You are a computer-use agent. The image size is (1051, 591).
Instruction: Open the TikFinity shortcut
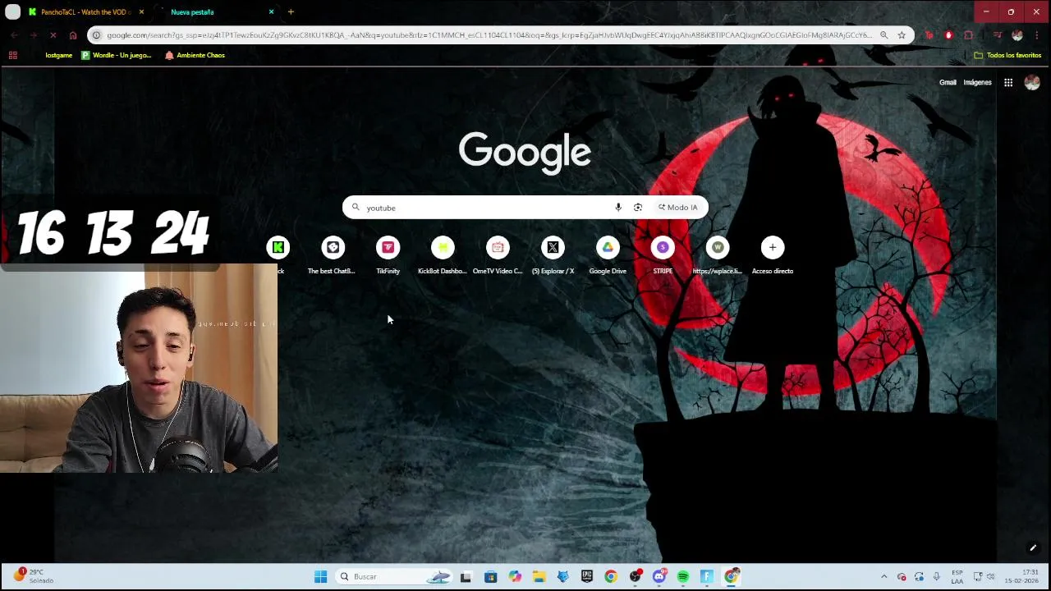(x=388, y=254)
